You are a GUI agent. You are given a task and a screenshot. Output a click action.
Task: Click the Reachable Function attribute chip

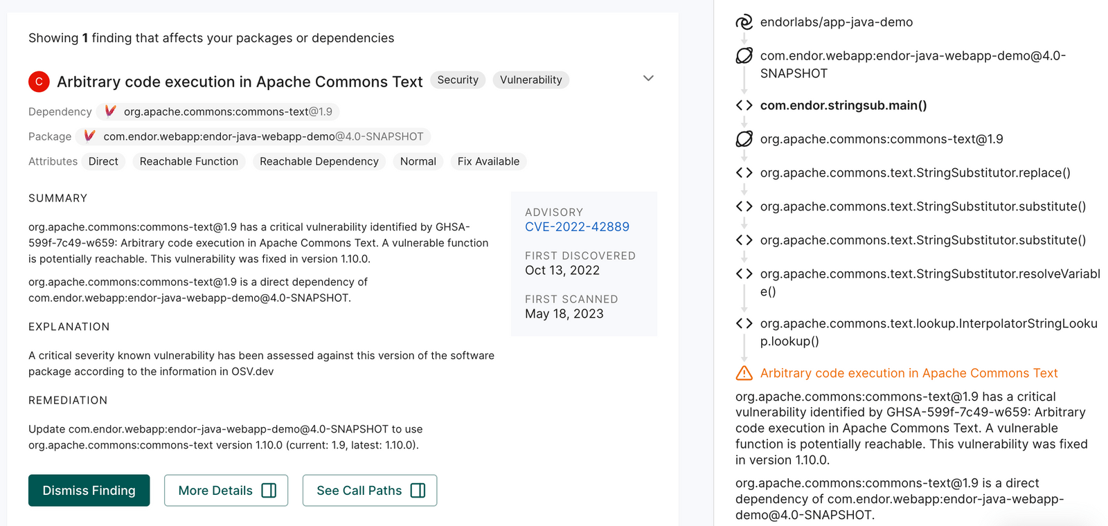tap(188, 161)
